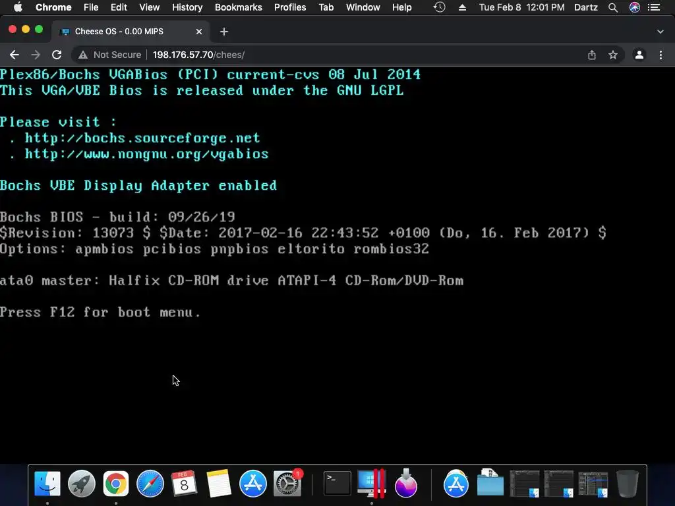675x506 pixels.
Task: Click the rightmost minimized window thumbnail in Dock
Action: pyautogui.click(x=593, y=484)
